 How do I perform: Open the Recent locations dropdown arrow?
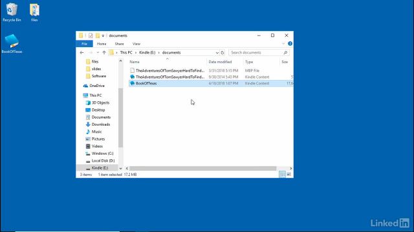[98, 53]
